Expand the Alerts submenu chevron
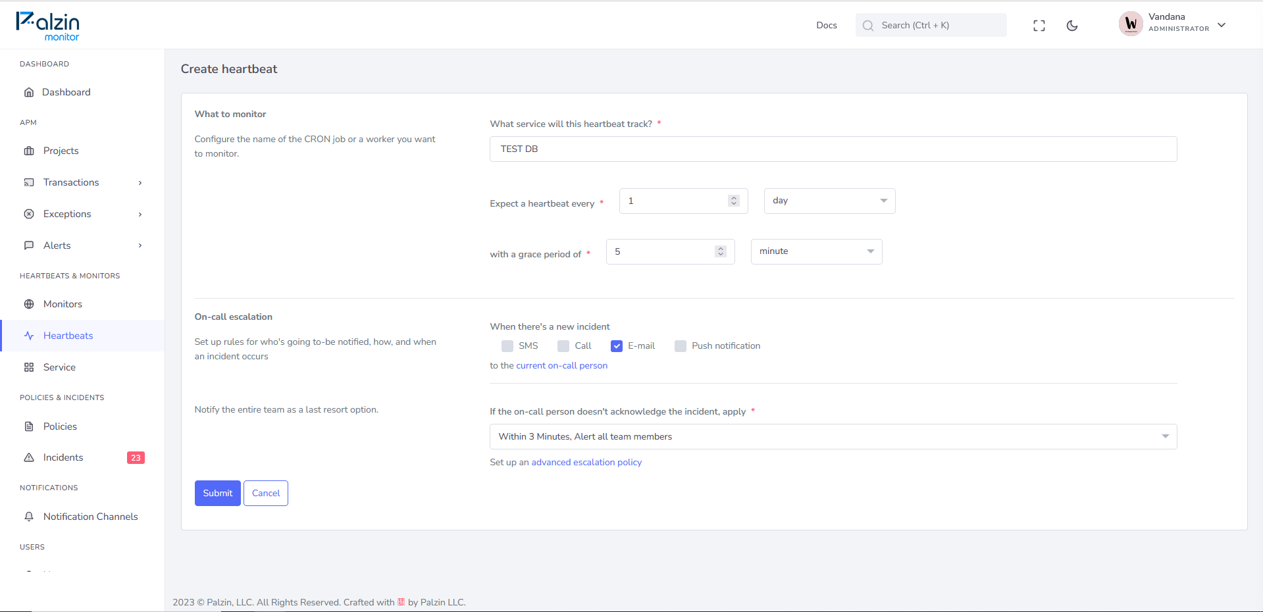 [x=140, y=245]
